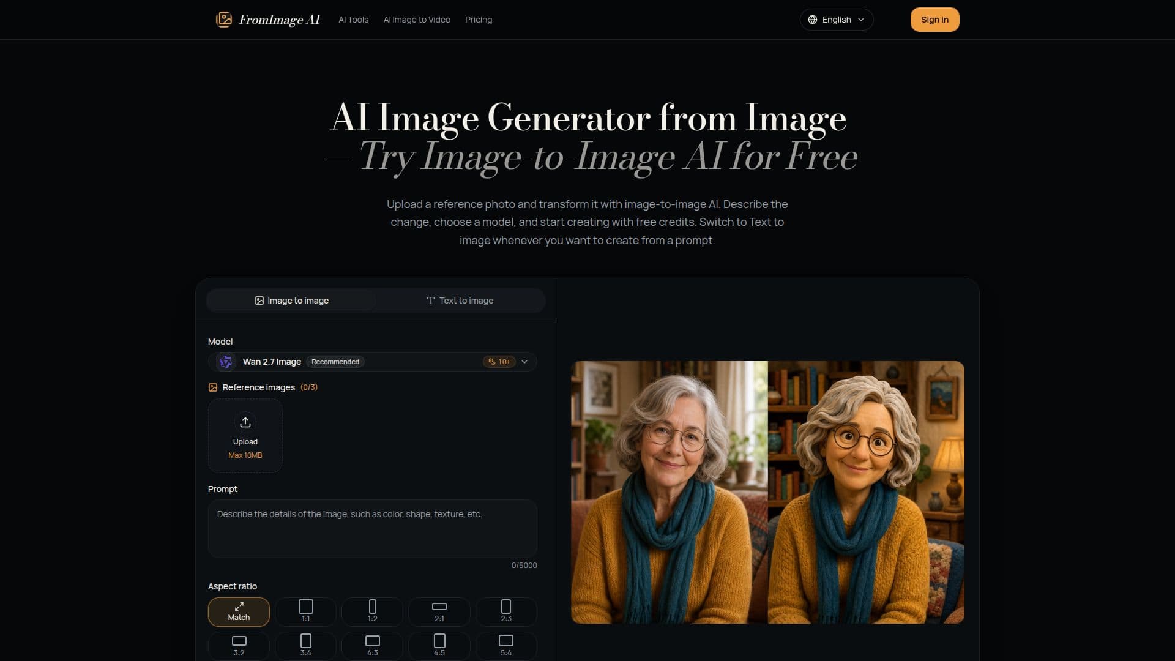Pick the 4:5 aspect ratio
Viewport: 1175px width, 661px height.
coord(439,646)
